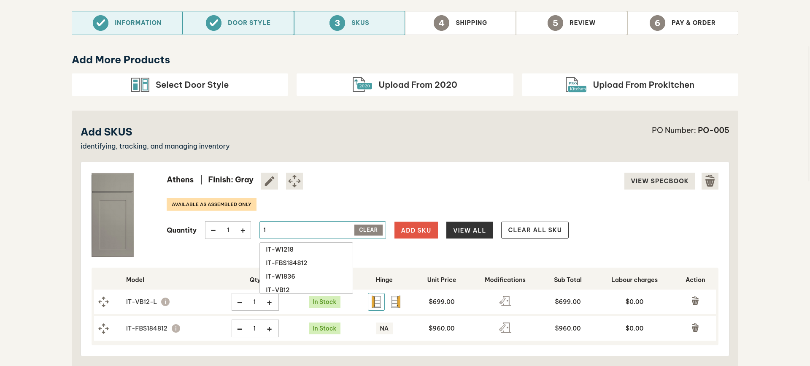Delete the IT-FBS184812 row via trash icon
The image size is (810, 366).
695,328
